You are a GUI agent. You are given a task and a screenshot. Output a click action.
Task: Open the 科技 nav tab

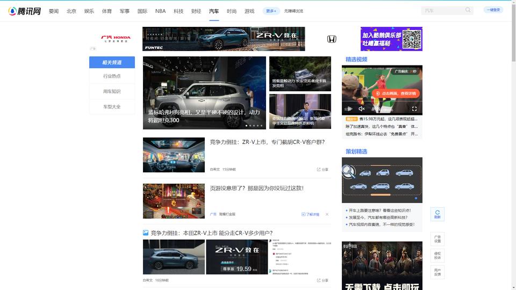point(178,11)
